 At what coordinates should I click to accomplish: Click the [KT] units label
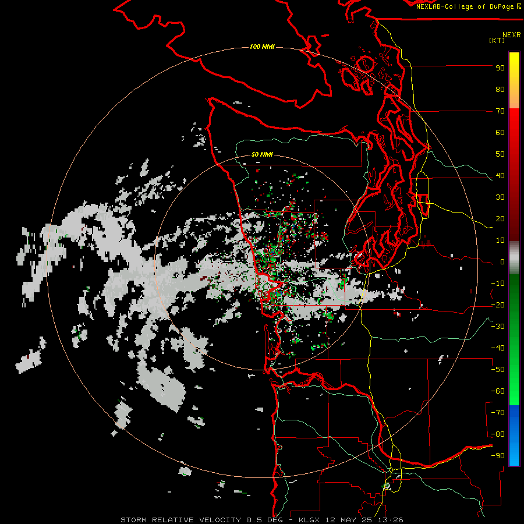click(x=497, y=40)
